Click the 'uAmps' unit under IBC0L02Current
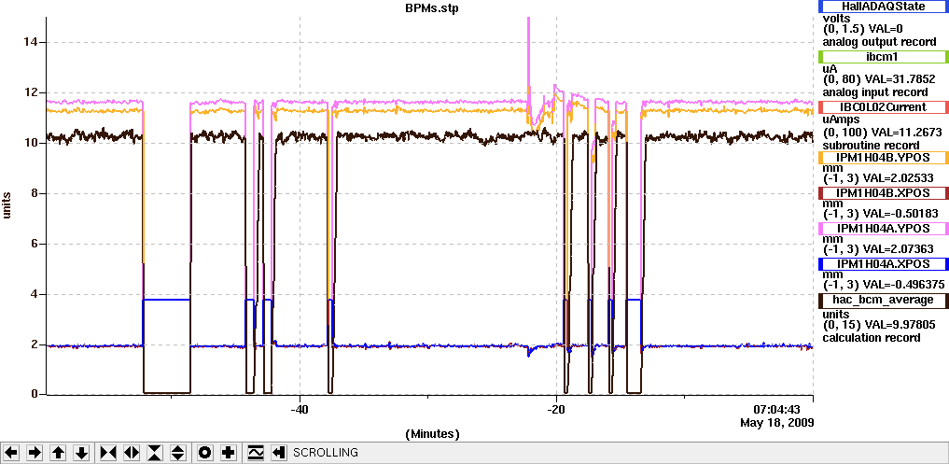The width and height of the screenshot is (949, 464). click(x=840, y=120)
